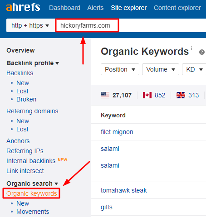The height and width of the screenshot is (217, 206).
Task: Open the http + https protocol dropdown
Action: tap(31, 25)
